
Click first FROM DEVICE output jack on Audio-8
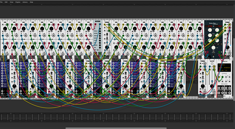[x=219, y=88]
